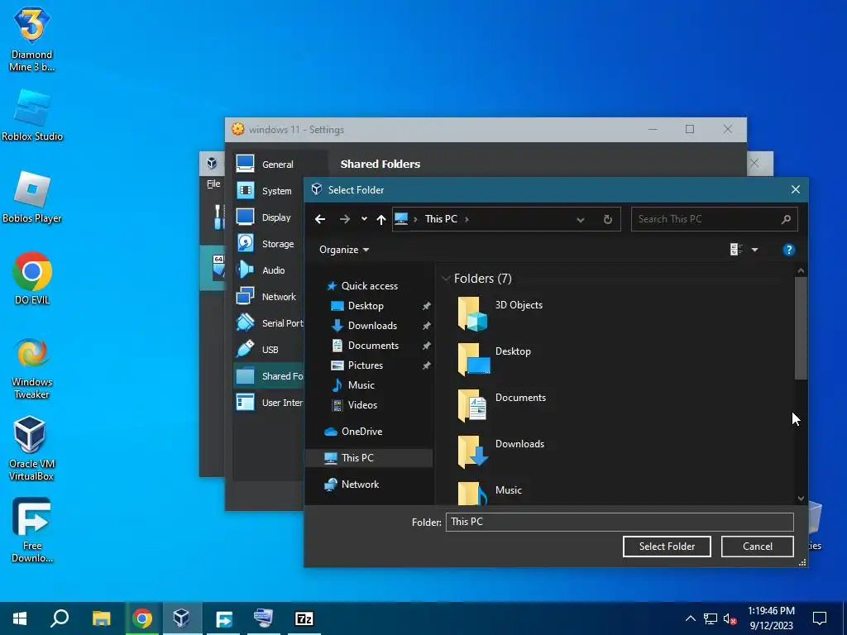Viewport: 847px width, 635px height.
Task: Click the Select Folder button
Action: coord(667,547)
